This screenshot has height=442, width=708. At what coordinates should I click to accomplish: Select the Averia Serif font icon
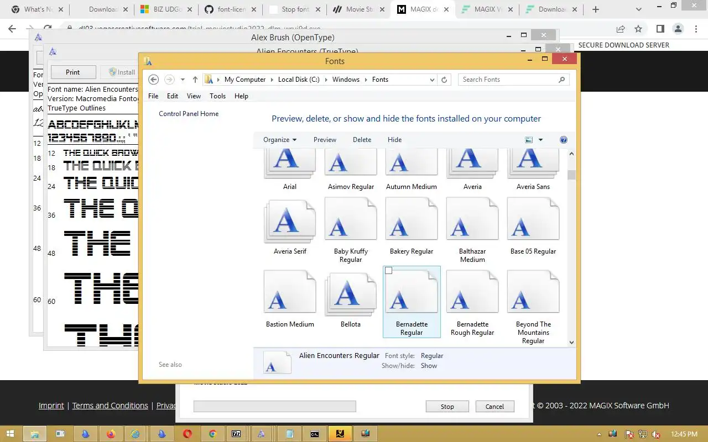click(x=290, y=221)
